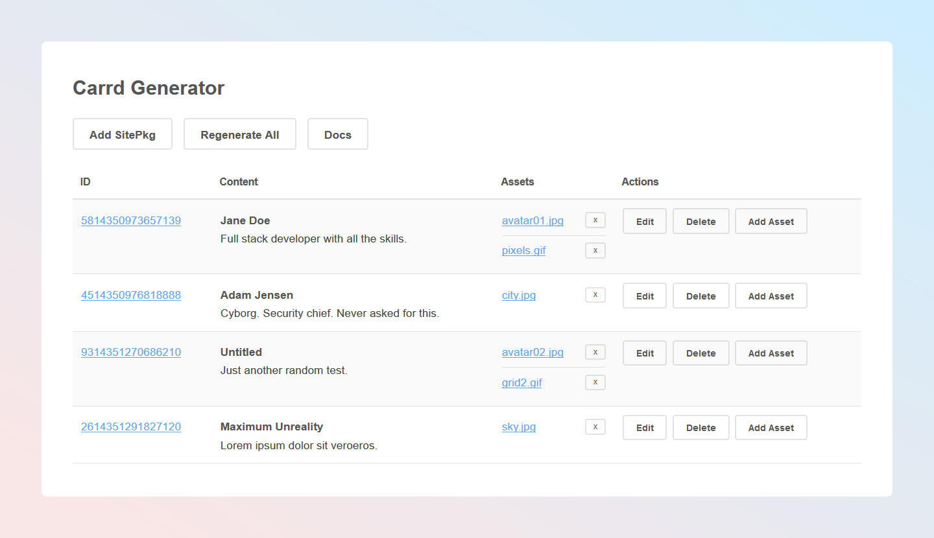
Task: Remove the pixels.gif asset
Action: click(595, 250)
